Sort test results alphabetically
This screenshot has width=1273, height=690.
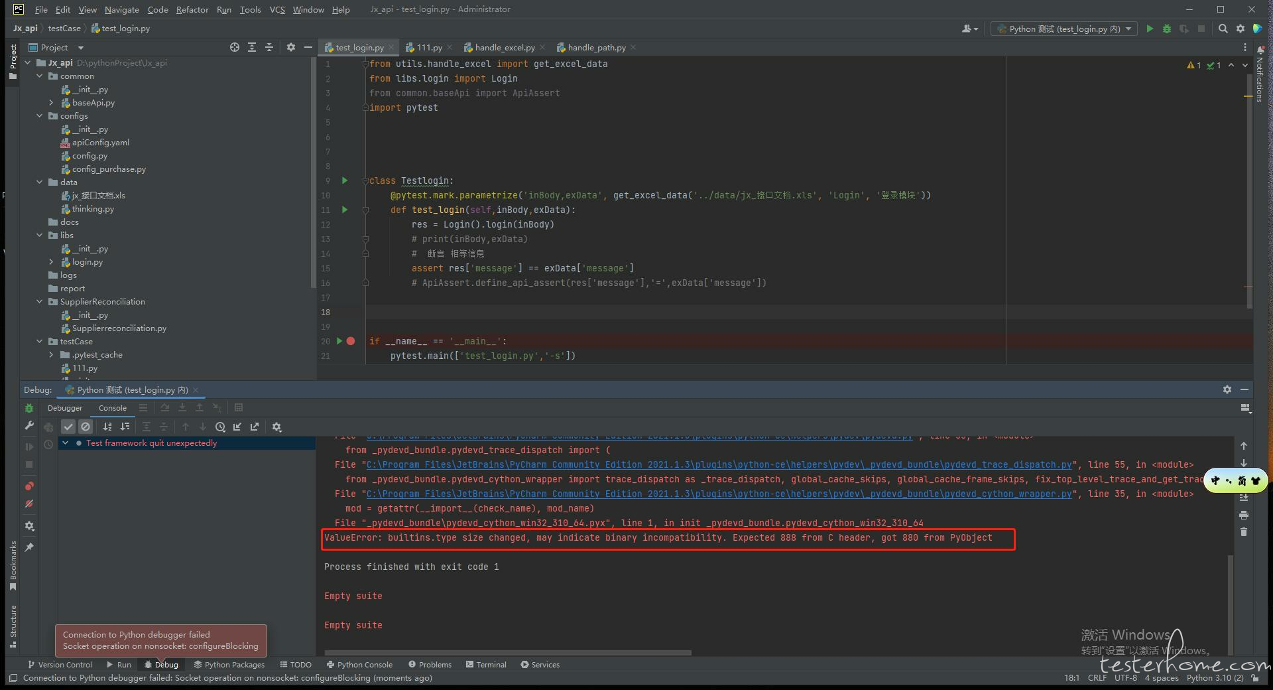107,427
